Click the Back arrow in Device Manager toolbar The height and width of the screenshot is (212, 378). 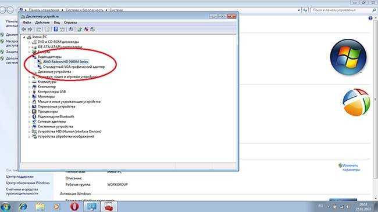pos(24,30)
